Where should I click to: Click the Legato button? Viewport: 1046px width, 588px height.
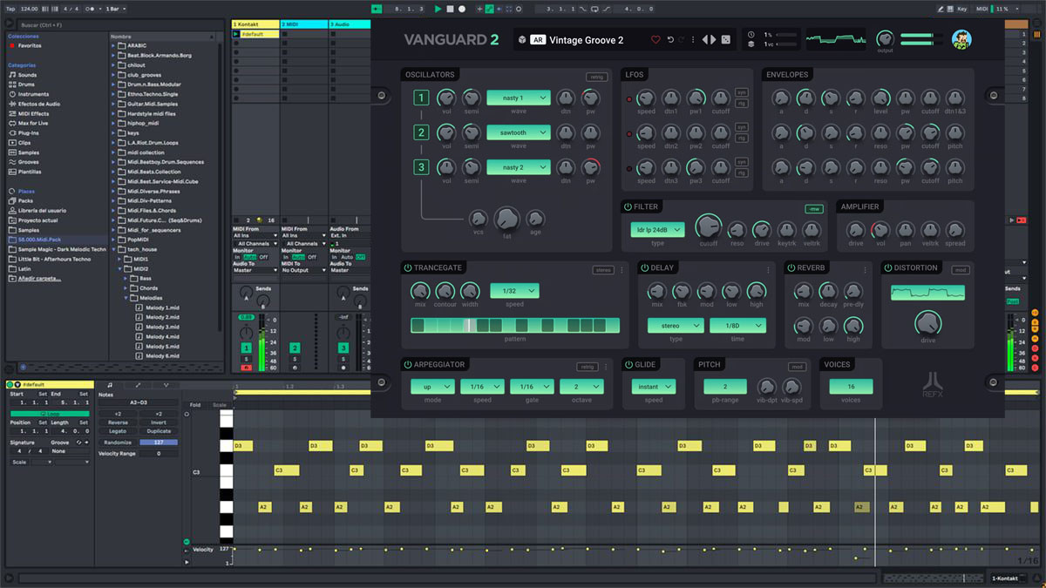(117, 431)
